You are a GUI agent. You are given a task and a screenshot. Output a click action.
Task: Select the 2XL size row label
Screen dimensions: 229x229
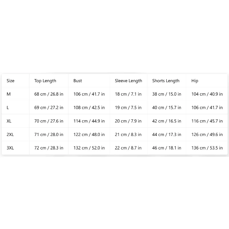[x=10, y=134]
